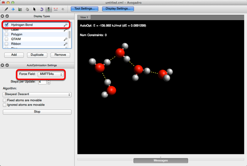Select the Bond Centric Manipulate tool

(20, 9)
